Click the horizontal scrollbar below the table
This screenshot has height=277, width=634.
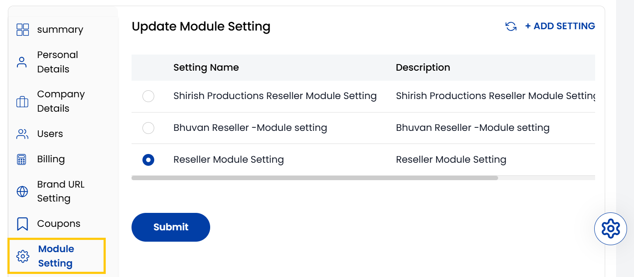[x=315, y=178]
